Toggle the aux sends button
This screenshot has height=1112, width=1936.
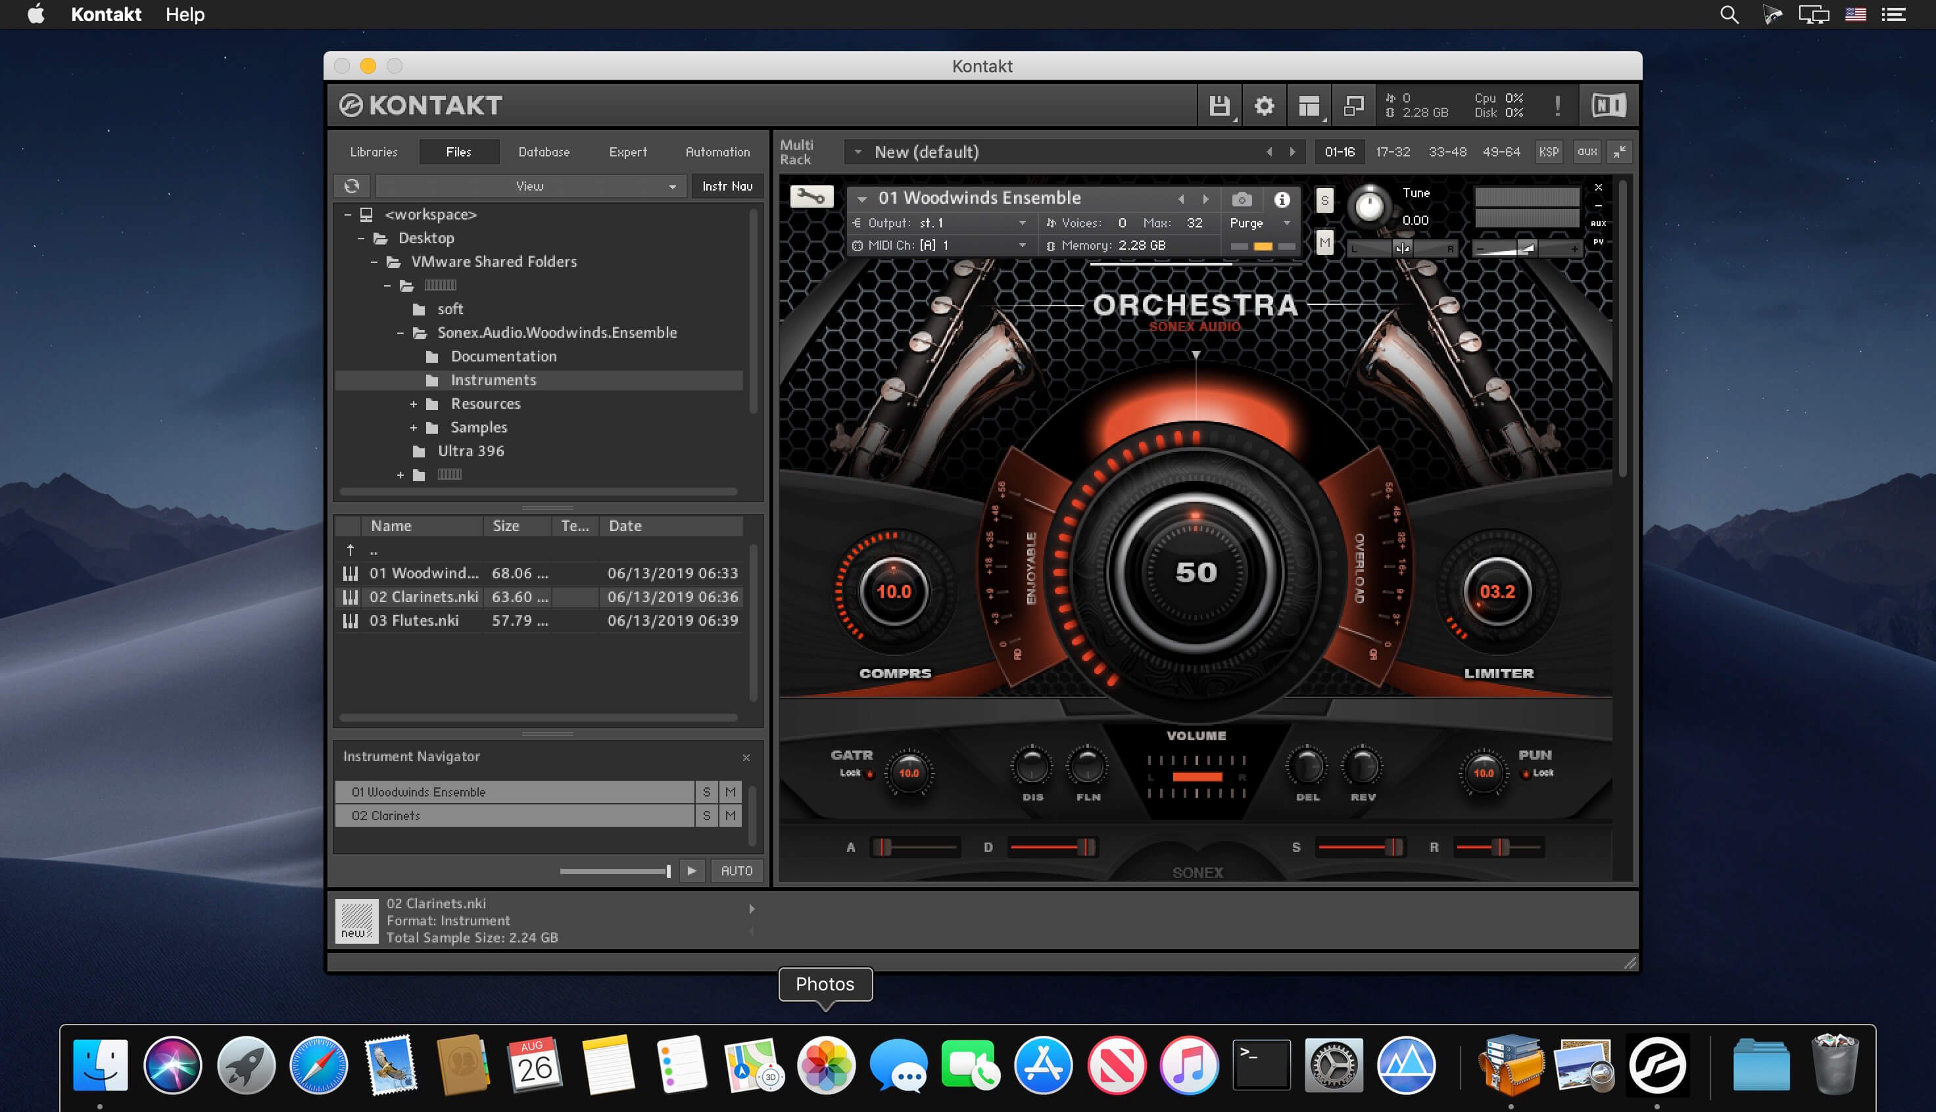click(1587, 152)
